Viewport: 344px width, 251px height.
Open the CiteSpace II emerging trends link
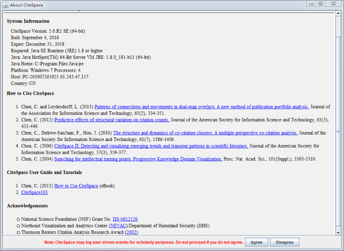click(151, 146)
